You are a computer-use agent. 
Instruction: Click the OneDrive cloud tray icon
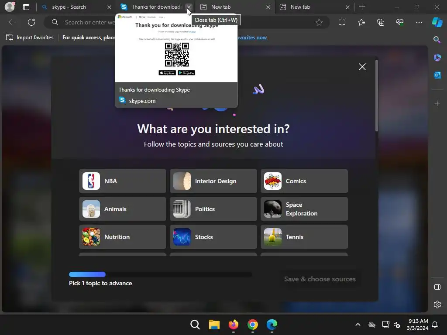tap(372, 325)
